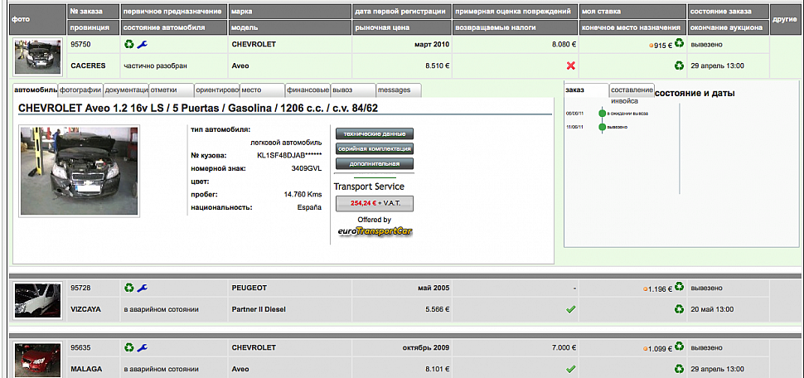Click green status dot 'в ожидании вывоза'

coord(602,114)
